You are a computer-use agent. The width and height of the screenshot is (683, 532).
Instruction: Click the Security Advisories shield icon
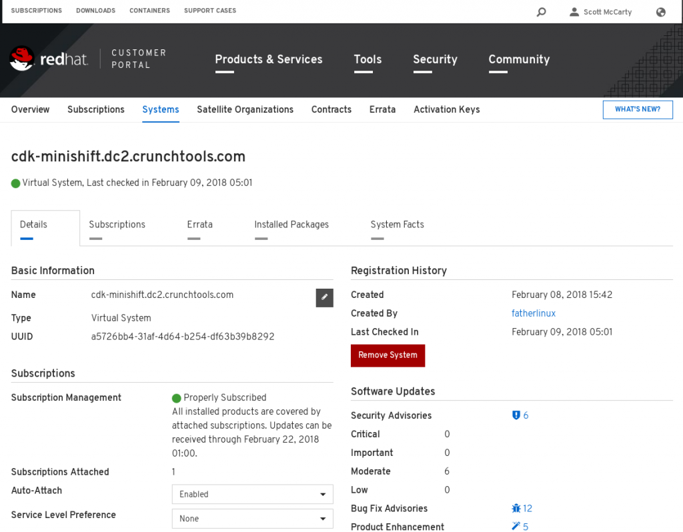516,415
